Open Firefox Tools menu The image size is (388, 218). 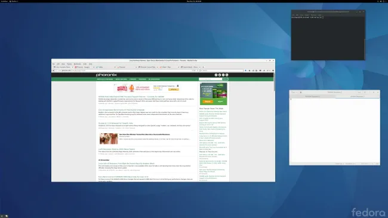click(85, 64)
